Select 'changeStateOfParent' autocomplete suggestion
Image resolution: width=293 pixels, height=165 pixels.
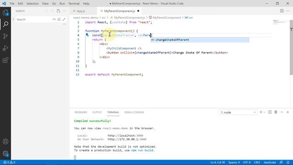pos(200,40)
